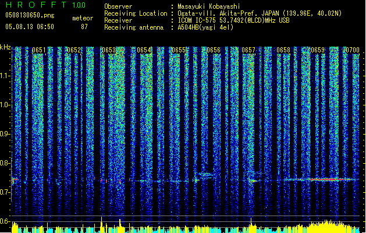Click the meteor count value 87
366x233 pixels.
84,27
